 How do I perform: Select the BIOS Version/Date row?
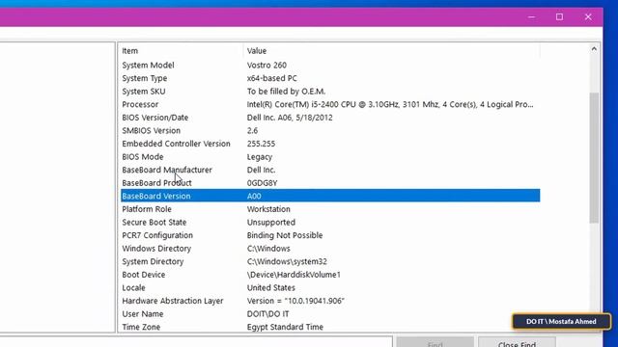[x=330, y=118]
